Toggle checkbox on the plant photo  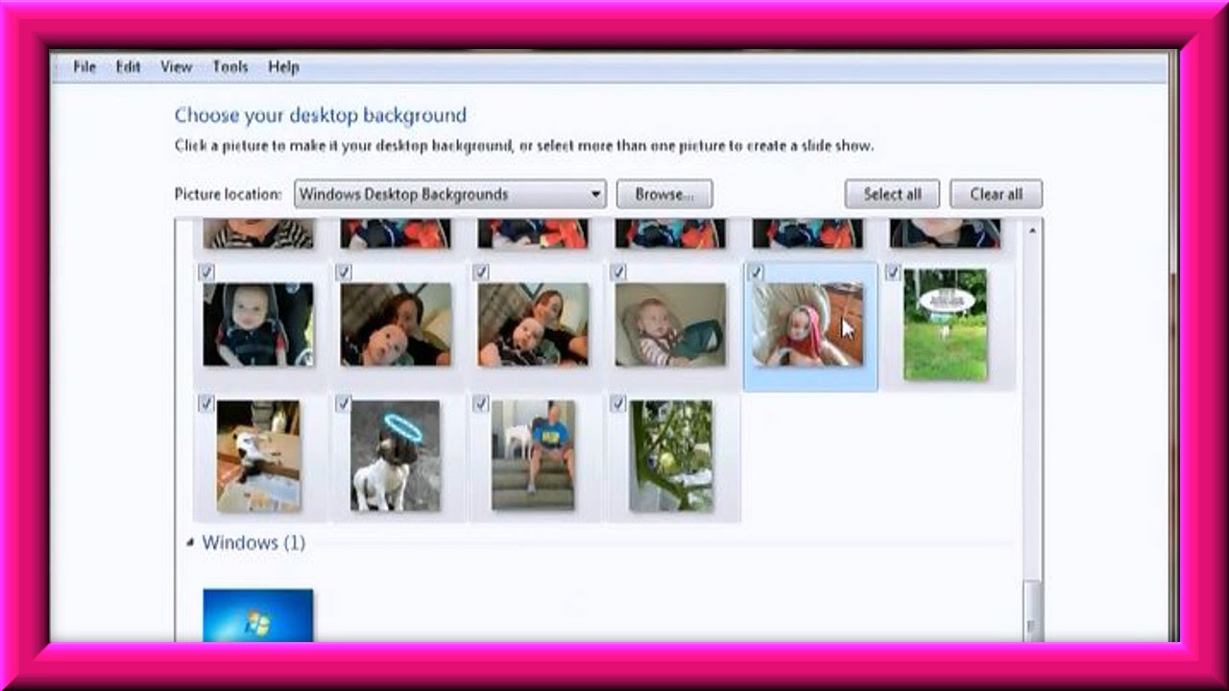point(618,404)
